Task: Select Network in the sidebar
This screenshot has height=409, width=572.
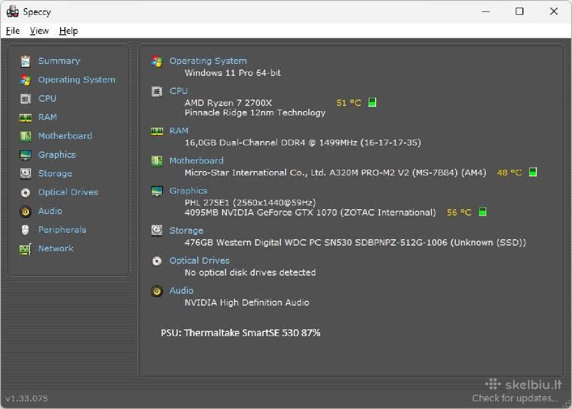Action: click(x=56, y=248)
